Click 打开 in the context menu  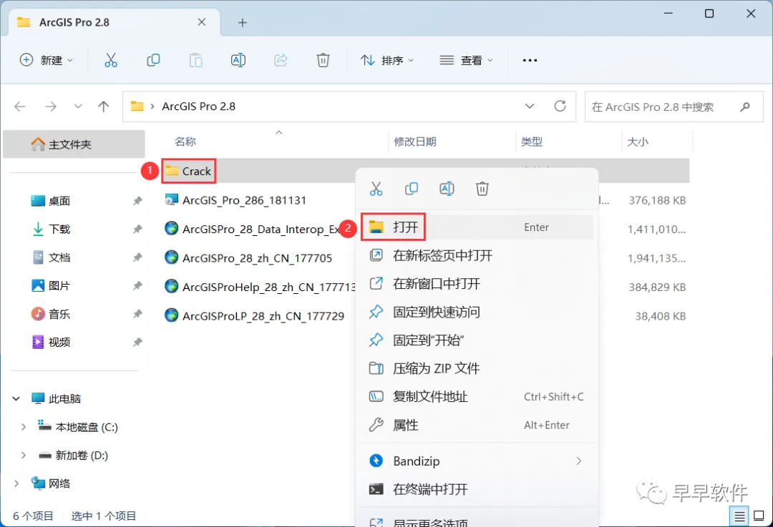[477, 227]
